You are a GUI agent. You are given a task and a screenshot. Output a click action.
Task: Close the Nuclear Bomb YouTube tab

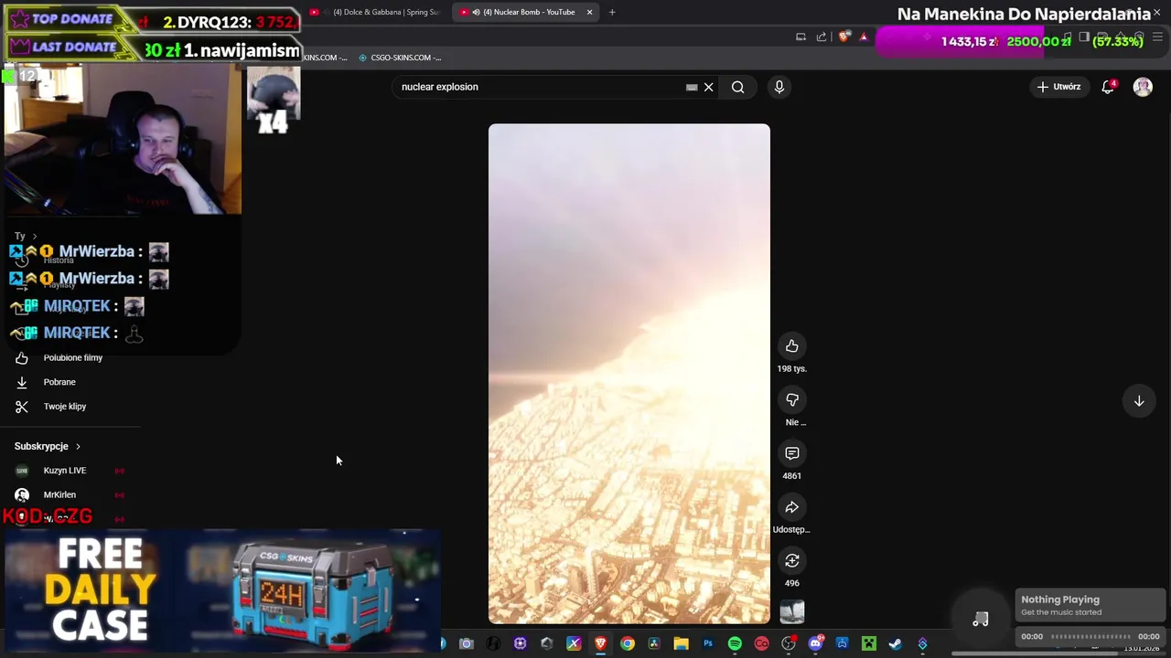pyautogui.click(x=589, y=12)
